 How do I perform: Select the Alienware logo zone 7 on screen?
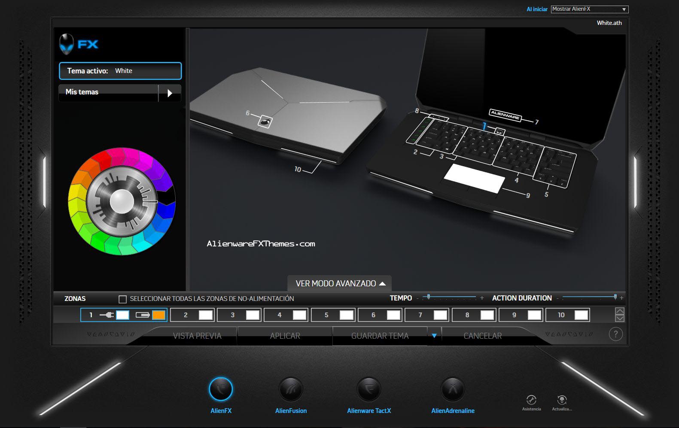click(x=505, y=115)
